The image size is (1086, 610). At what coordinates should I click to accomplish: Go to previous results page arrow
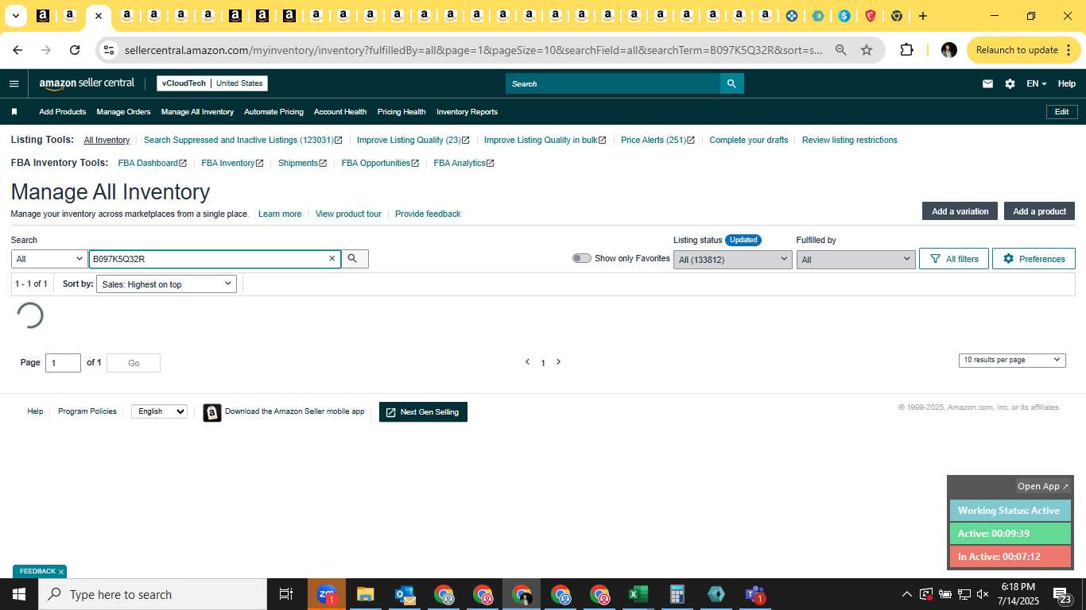pos(527,362)
